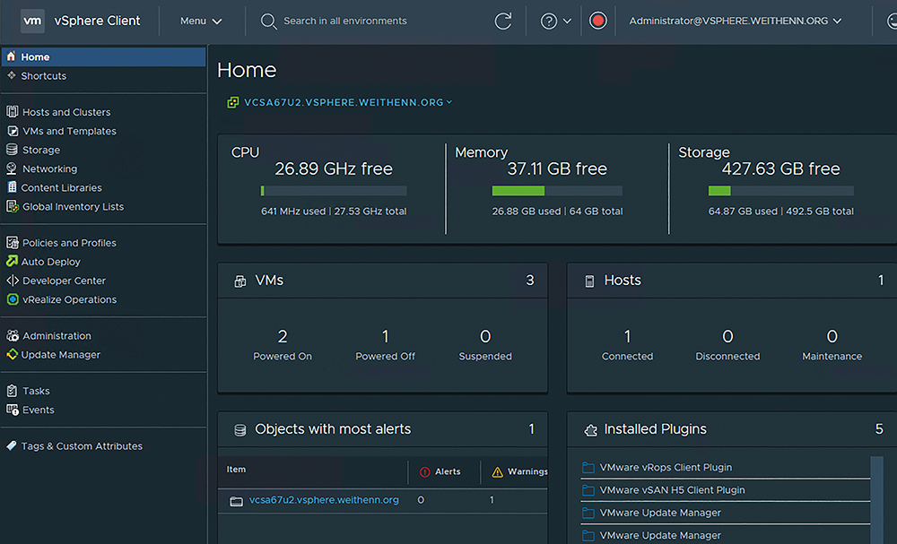Click the vRealize Operations icon
This screenshot has width=897, height=544.
[13, 298]
